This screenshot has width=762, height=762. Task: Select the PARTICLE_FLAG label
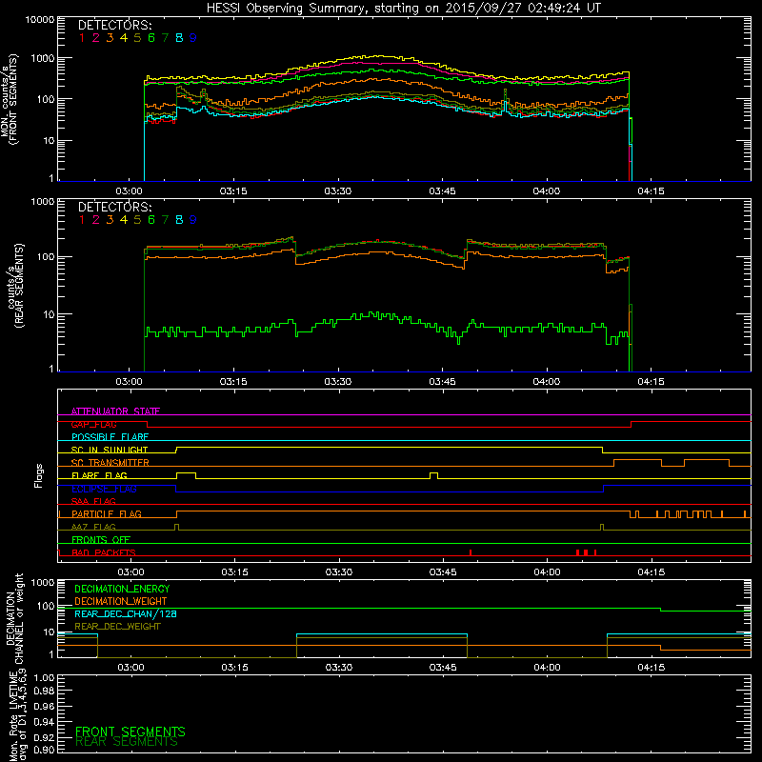(107, 514)
